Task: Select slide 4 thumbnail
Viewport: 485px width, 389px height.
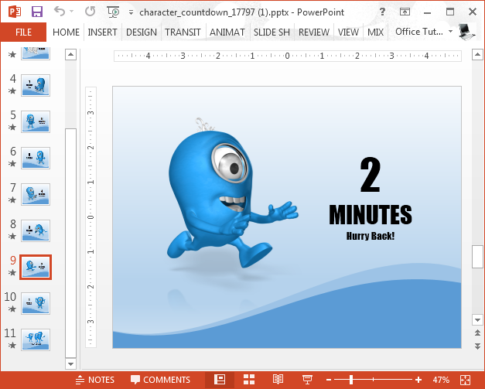Action: pos(36,85)
